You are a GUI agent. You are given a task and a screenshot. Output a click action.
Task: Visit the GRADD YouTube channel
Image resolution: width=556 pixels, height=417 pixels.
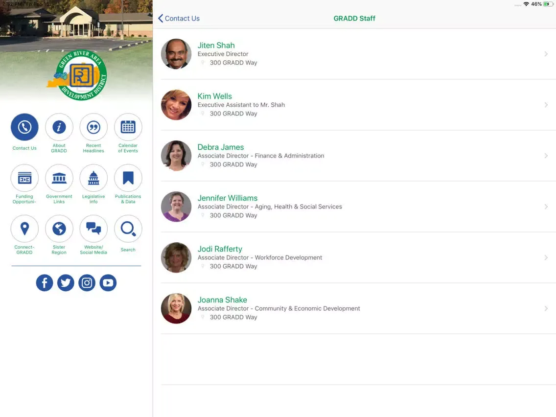(x=108, y=282)
